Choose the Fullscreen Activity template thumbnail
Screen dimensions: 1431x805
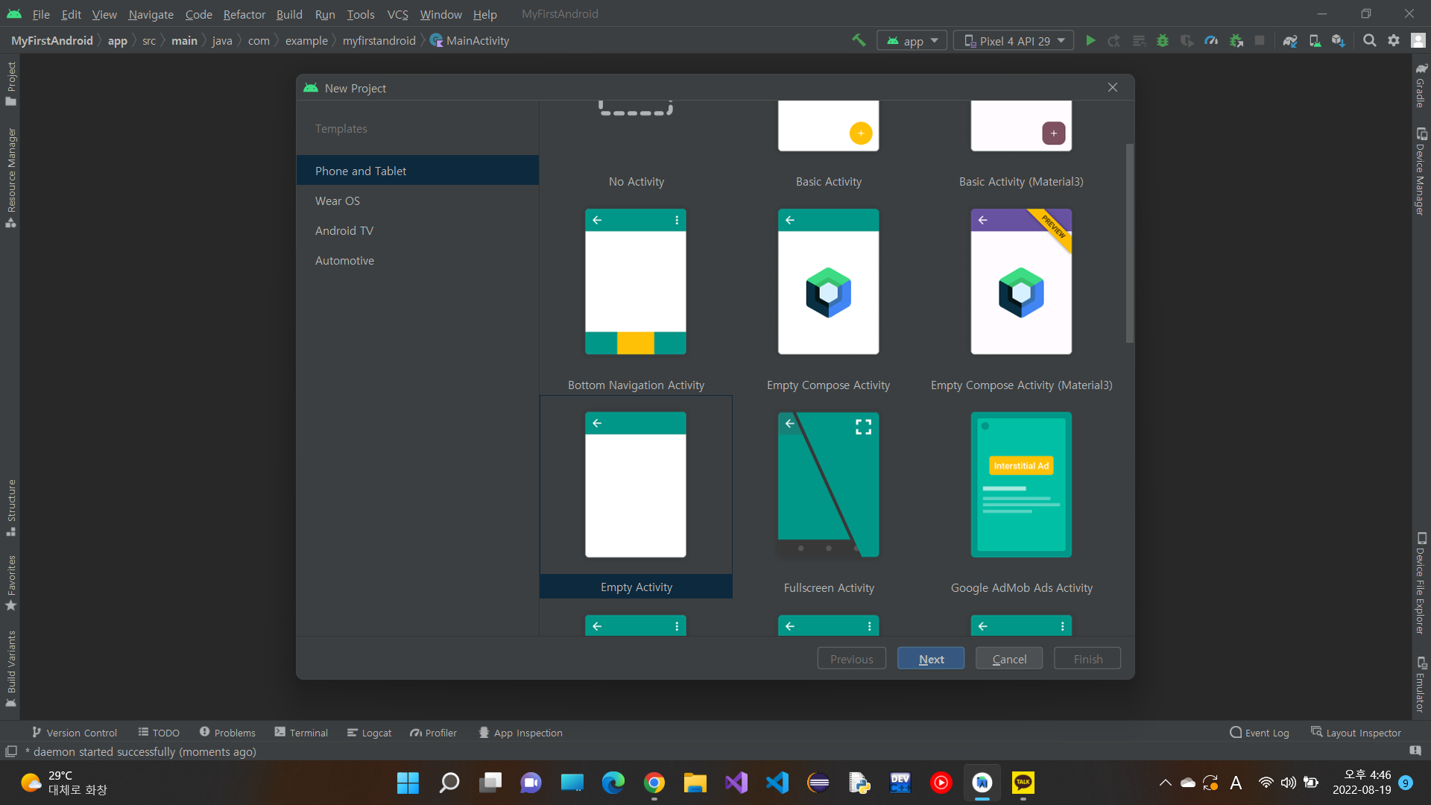pos(828,484)
